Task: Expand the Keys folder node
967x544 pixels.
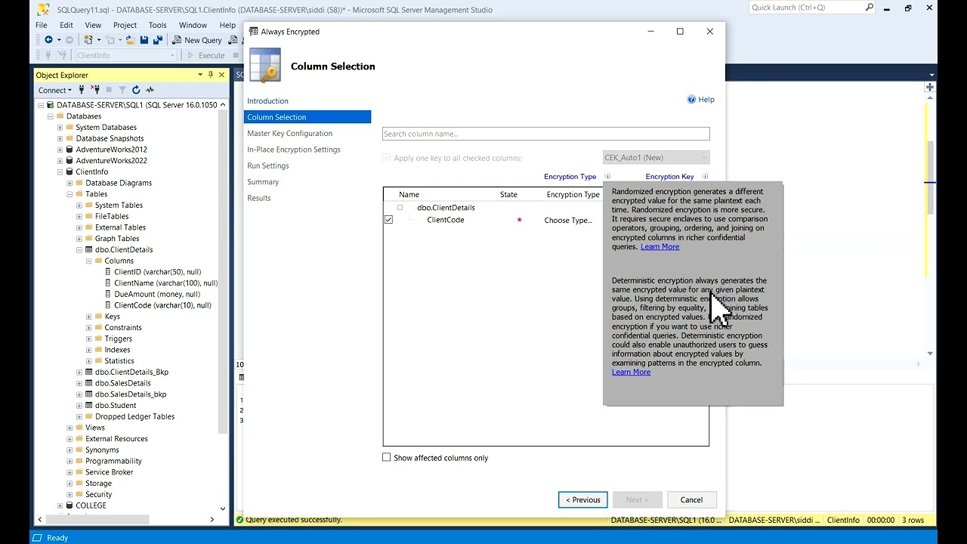Action: coord(88,317)
